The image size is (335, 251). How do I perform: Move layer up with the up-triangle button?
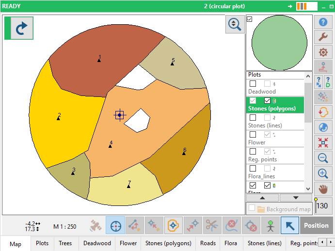(x=263, y=198)
